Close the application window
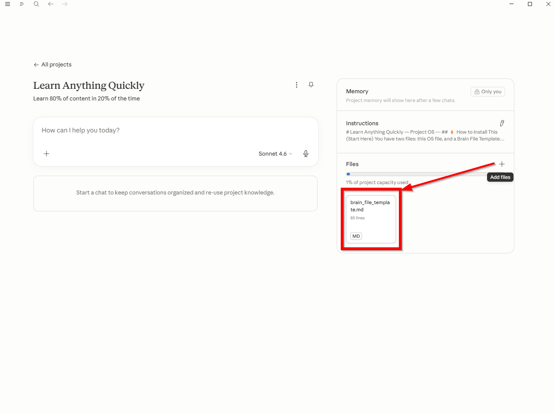The width and height of the screenshot is (554, 413). pyautogui.click(x=548, y=4)
